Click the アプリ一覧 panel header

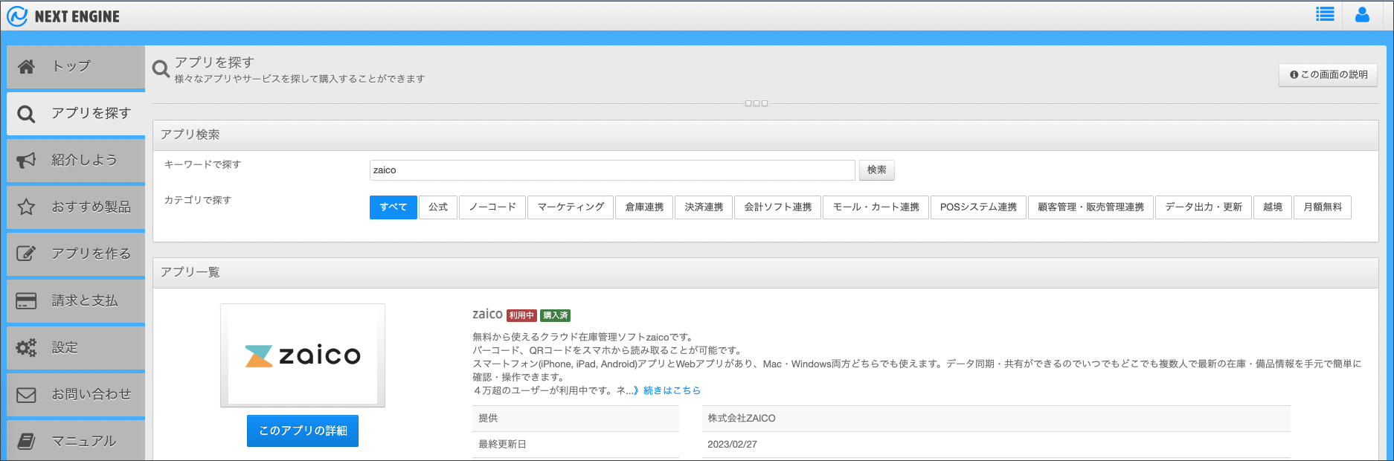[765, 273]
